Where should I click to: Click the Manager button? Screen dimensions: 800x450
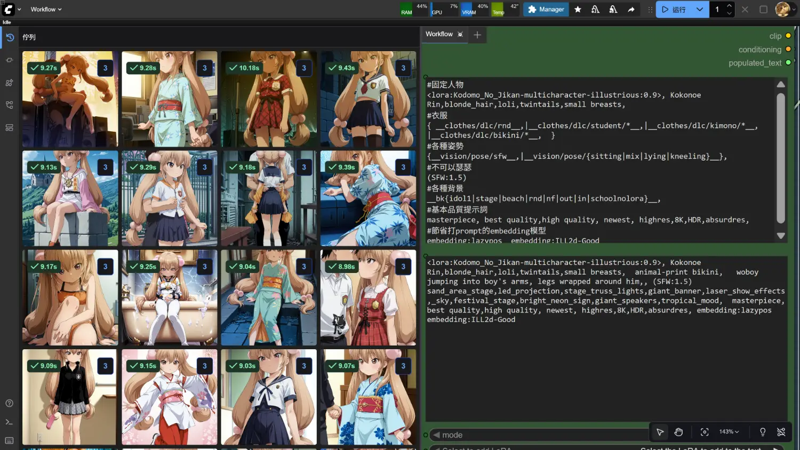click(546, 10)
